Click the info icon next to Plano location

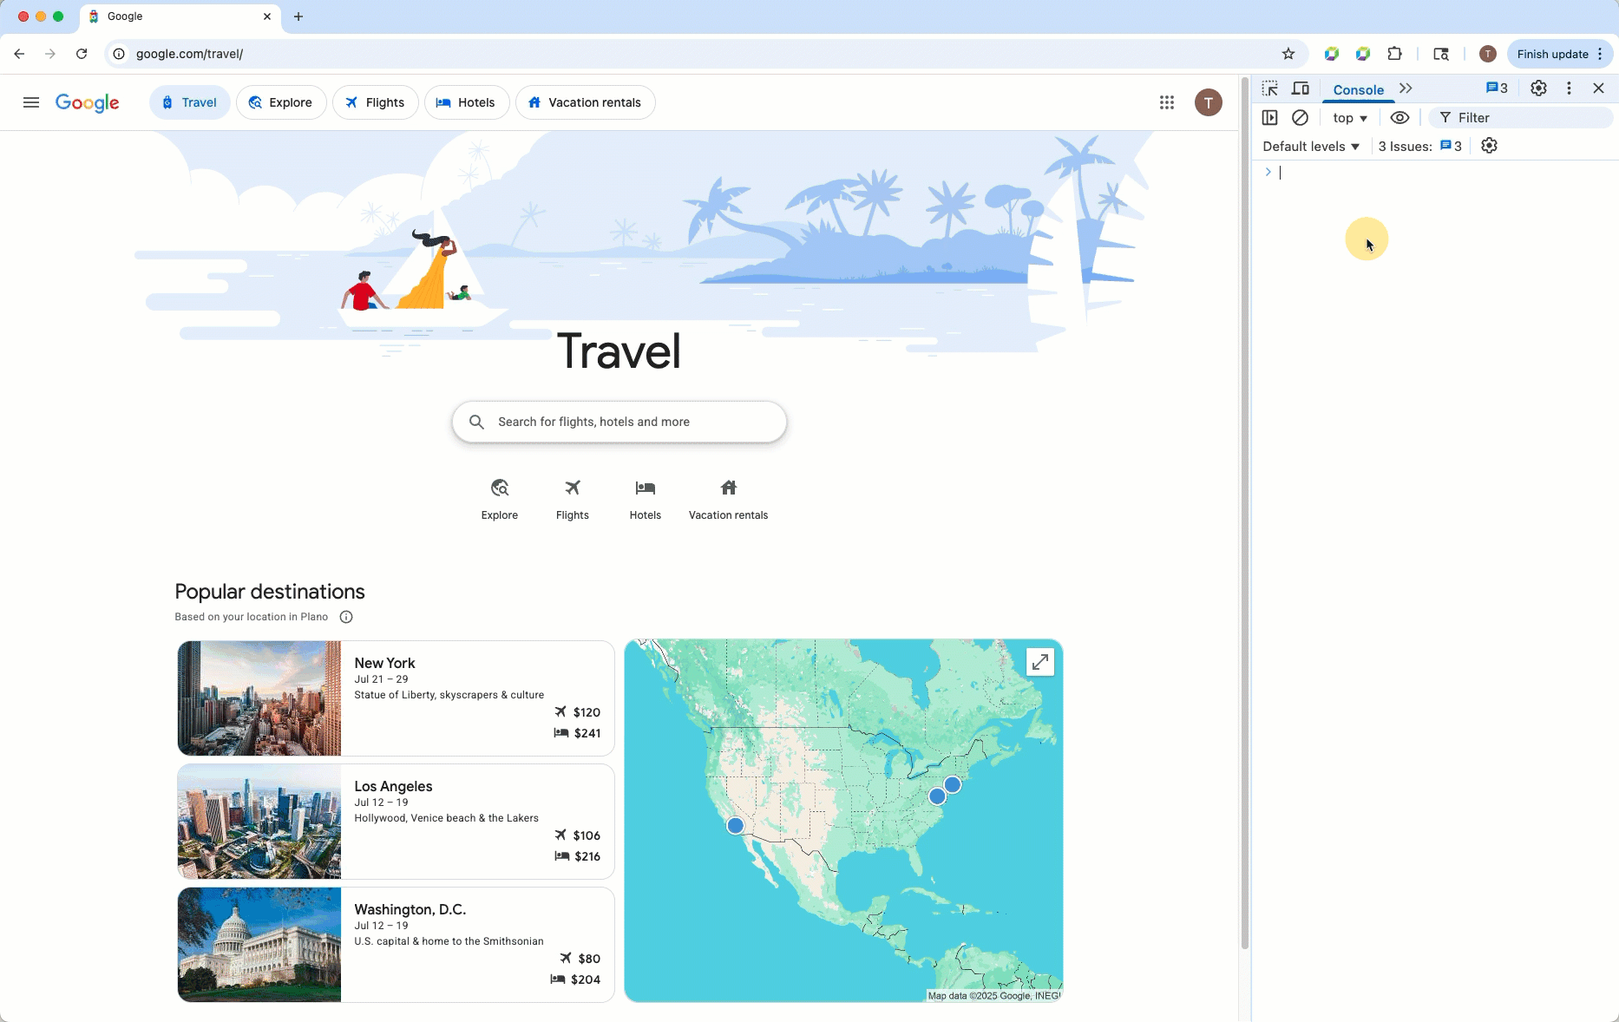pos(346,617)
